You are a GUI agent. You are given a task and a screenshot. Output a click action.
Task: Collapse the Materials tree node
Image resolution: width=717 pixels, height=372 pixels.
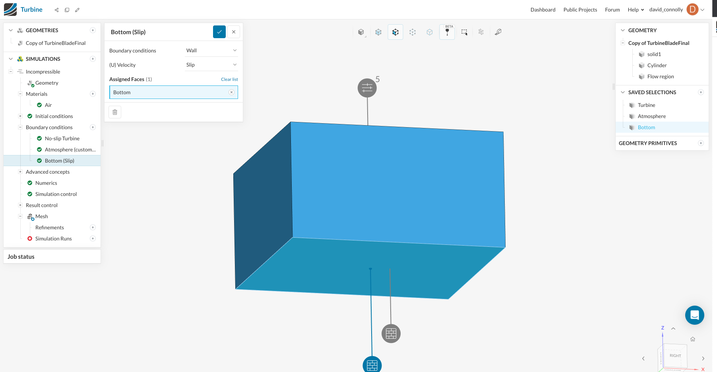pos(20,94)
